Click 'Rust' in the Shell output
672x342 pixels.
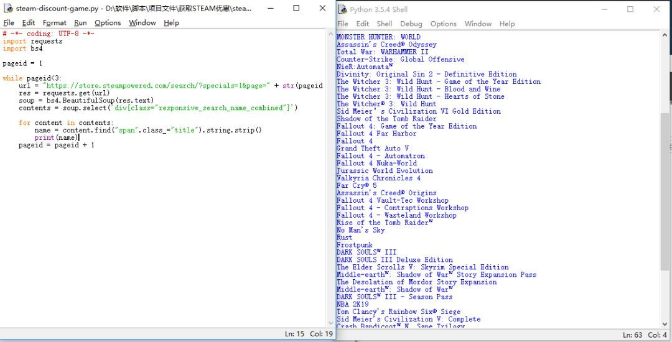[345, 237]
